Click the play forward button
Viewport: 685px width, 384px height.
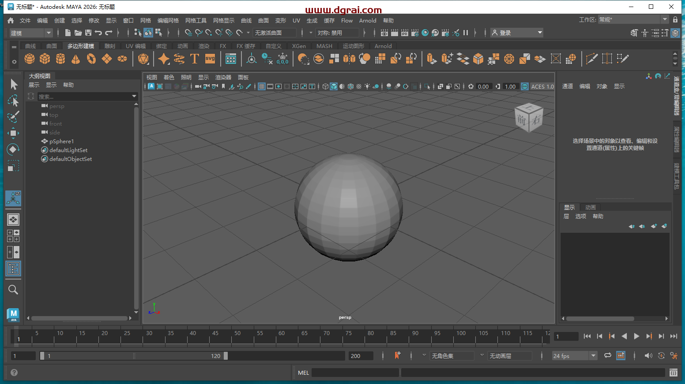coord(636,336)
